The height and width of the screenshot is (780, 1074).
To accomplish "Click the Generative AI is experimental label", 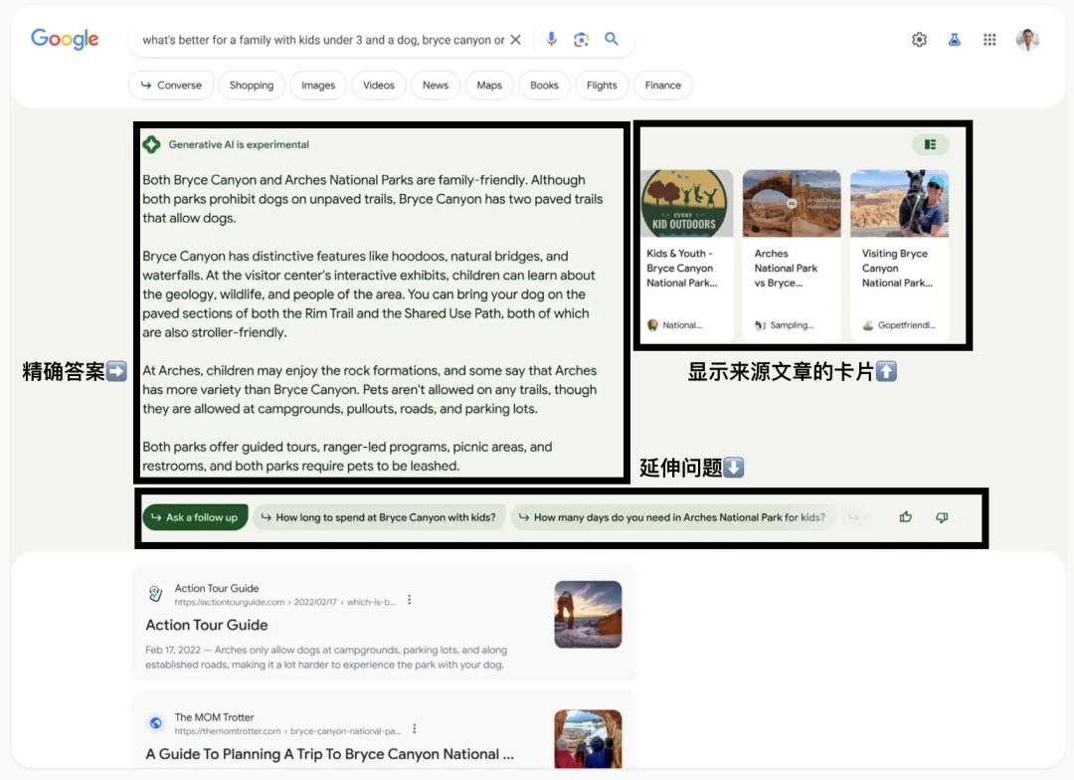I will coord(239,144).
